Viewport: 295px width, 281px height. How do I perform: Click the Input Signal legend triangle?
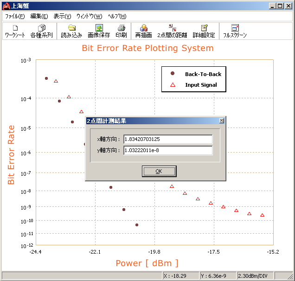[173, 85]
